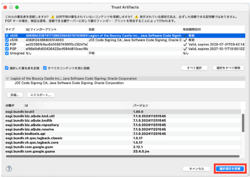Select the biz.aQute.bndlib row
250x178 pixels.
(123, 120)
